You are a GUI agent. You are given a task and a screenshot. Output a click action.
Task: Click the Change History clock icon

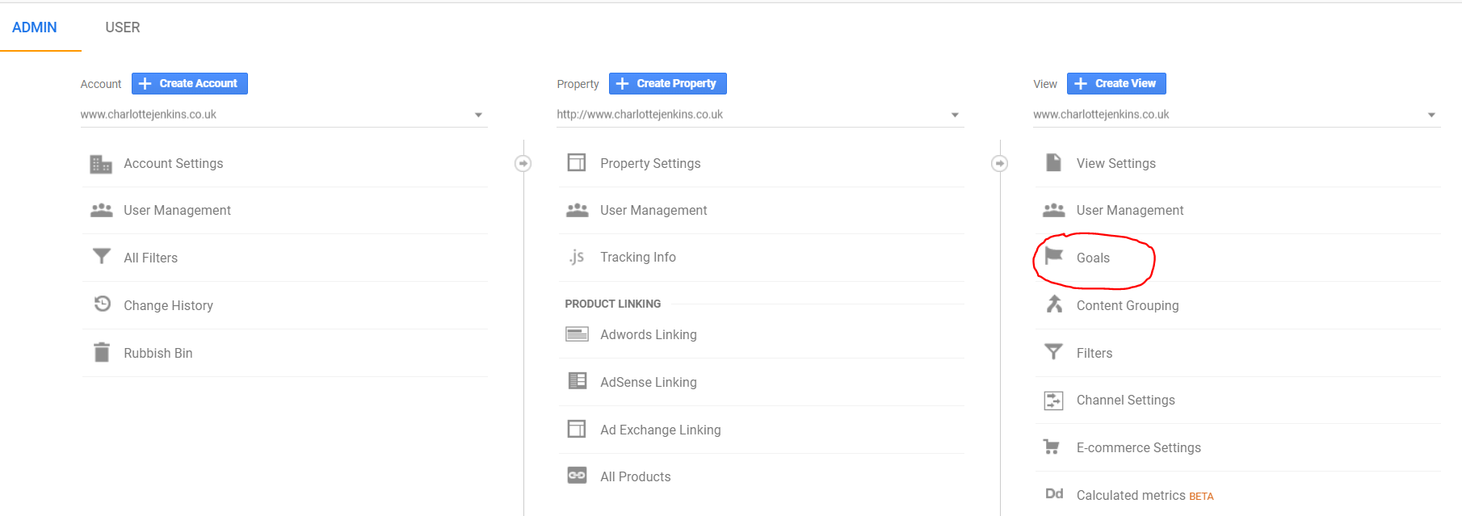[x=102, y=304]
